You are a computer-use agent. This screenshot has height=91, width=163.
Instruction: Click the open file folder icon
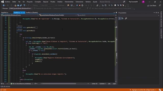pyautogui.click(x=15, y=5)
